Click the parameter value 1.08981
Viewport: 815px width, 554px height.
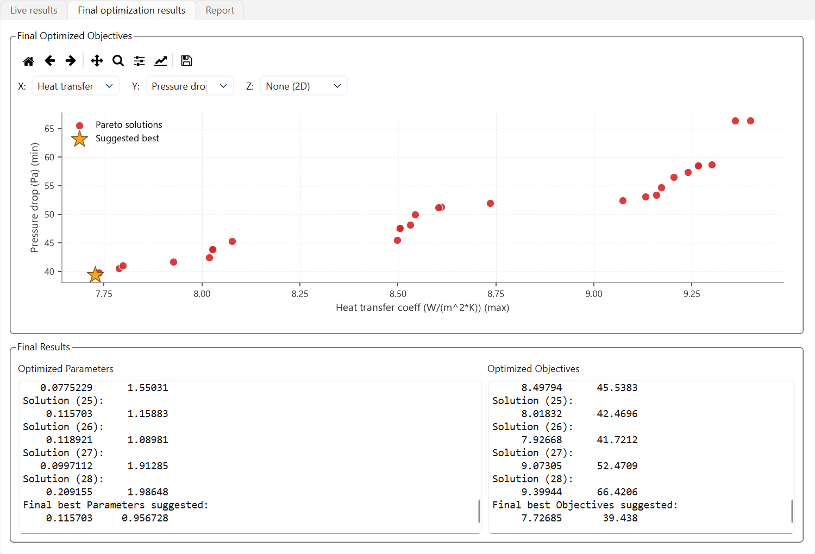pos(148,440)
